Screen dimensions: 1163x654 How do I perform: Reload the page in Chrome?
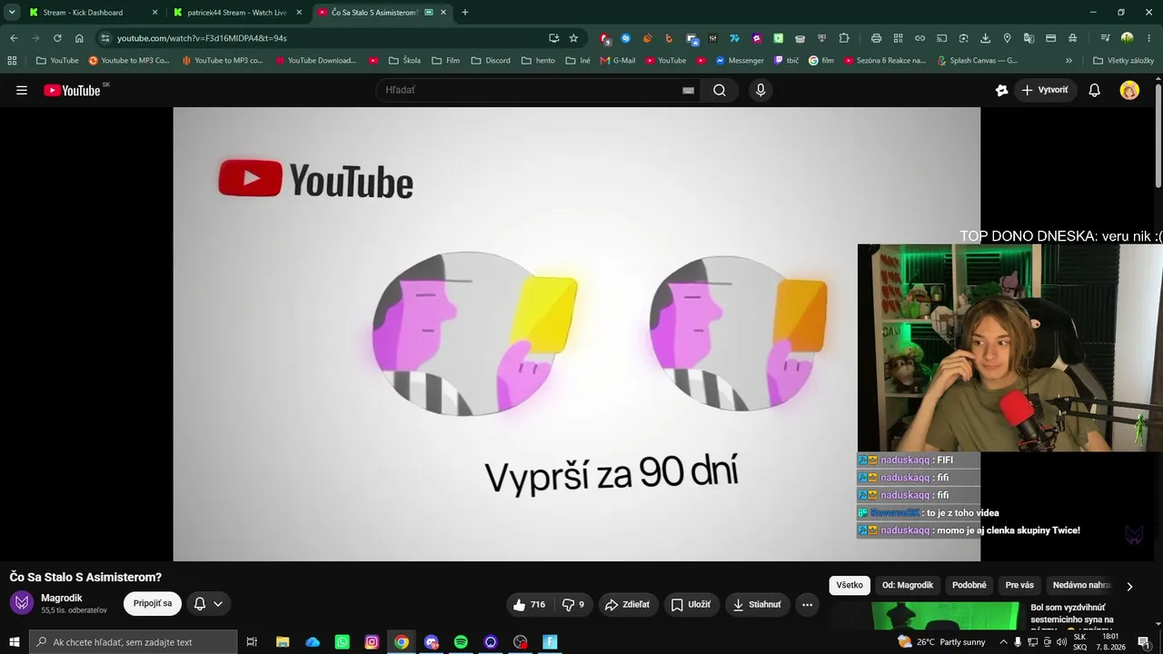coord(57,38)
